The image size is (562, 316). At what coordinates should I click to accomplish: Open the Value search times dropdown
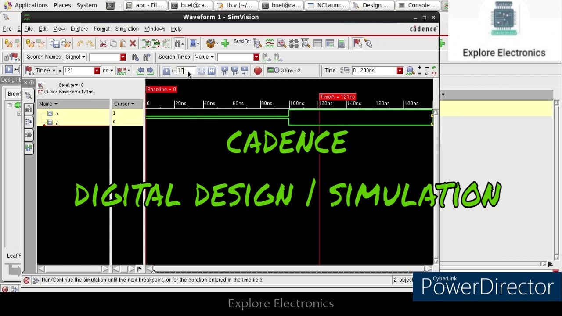tap(204, 57)
